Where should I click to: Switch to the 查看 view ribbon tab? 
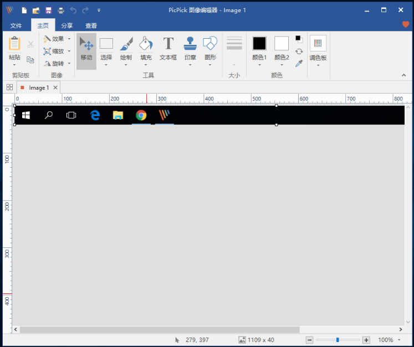pos(91,25)
